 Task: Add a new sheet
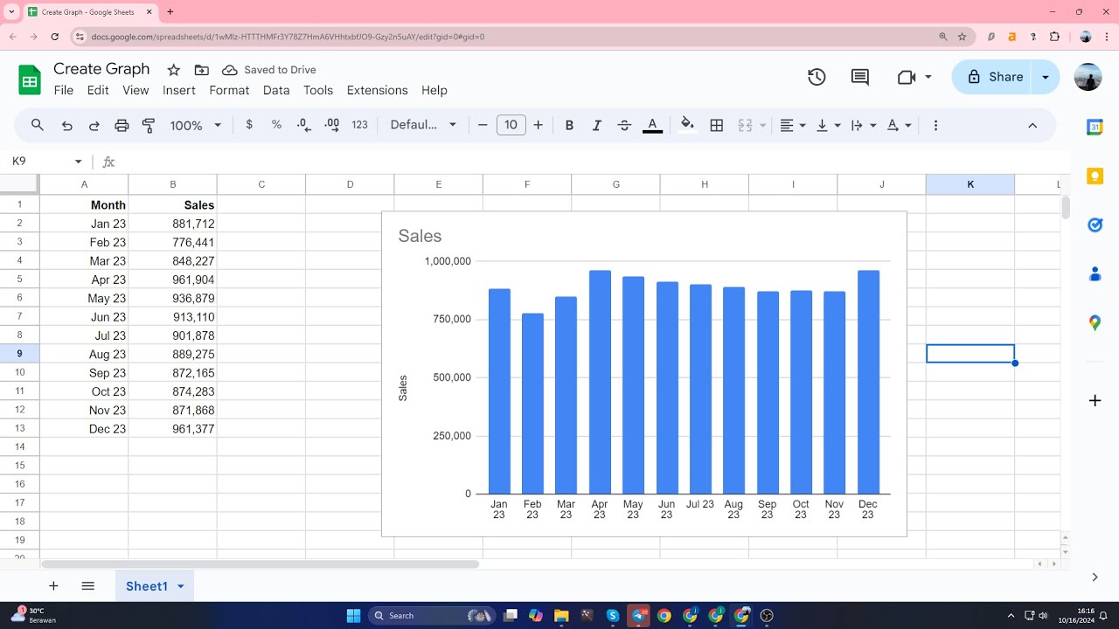53,586
